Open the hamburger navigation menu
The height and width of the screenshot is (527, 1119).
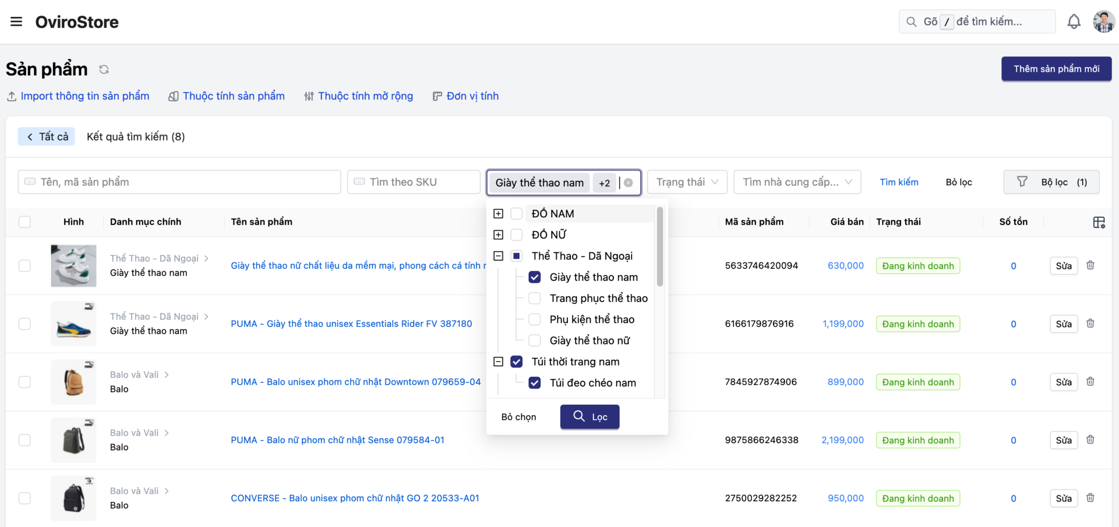tap(16, 21)
